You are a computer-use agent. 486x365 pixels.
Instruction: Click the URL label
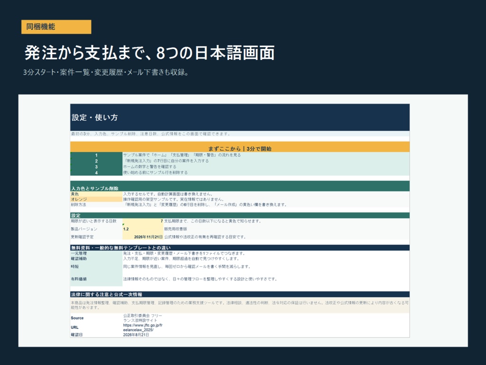point(75,327)
